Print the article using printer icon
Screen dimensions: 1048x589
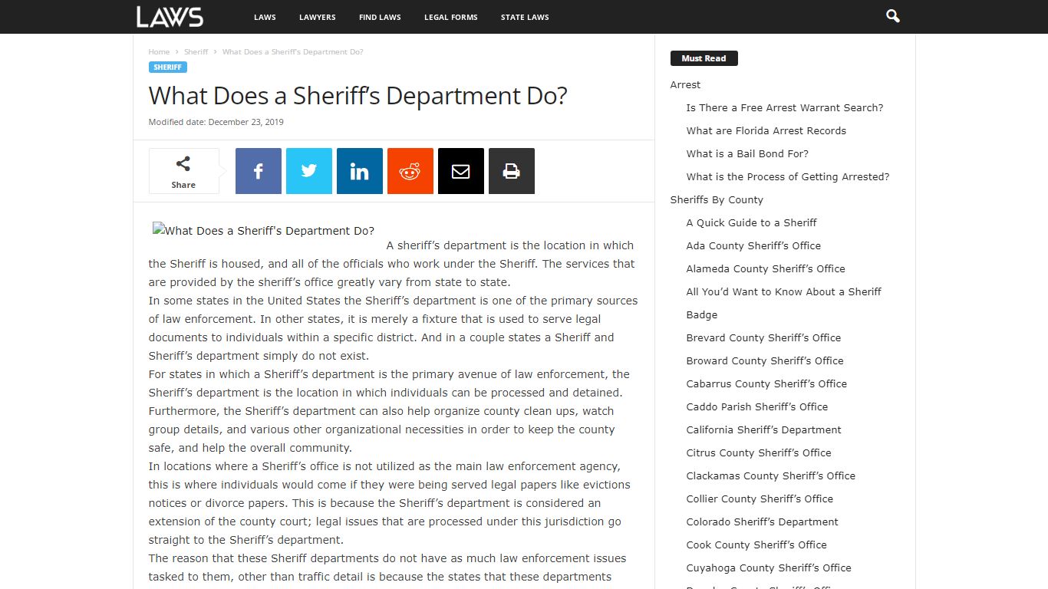coord(512,171)
